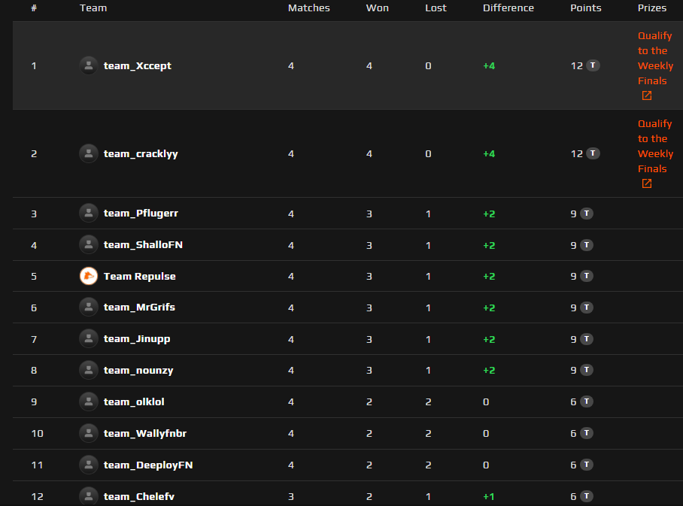
Task: Click rank number 11 for team_DeeployFN
Action: pos(37,465)
